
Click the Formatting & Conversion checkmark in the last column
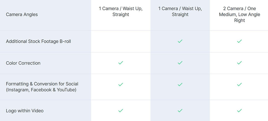(239, 84)
